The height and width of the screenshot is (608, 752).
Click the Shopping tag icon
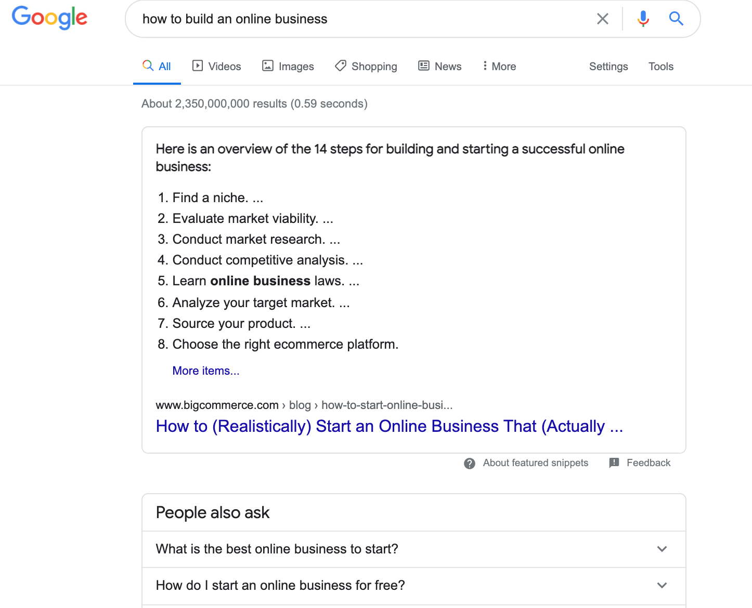(x=341, y=65)
